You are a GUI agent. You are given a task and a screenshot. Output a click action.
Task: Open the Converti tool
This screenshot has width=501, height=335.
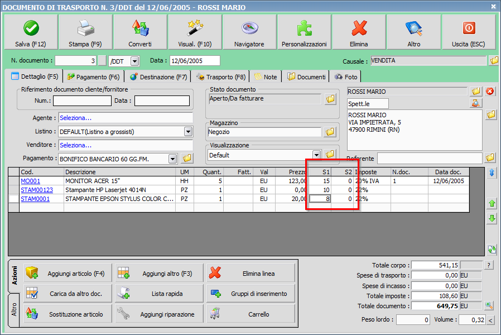140,32
